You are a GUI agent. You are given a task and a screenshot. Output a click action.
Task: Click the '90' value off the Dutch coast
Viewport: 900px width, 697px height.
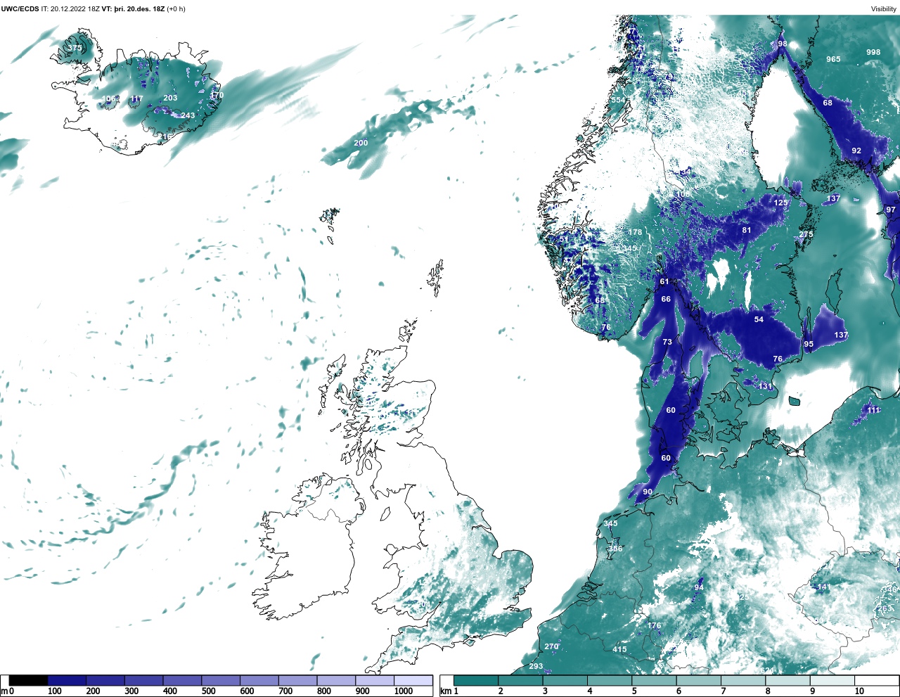point(648,492)
